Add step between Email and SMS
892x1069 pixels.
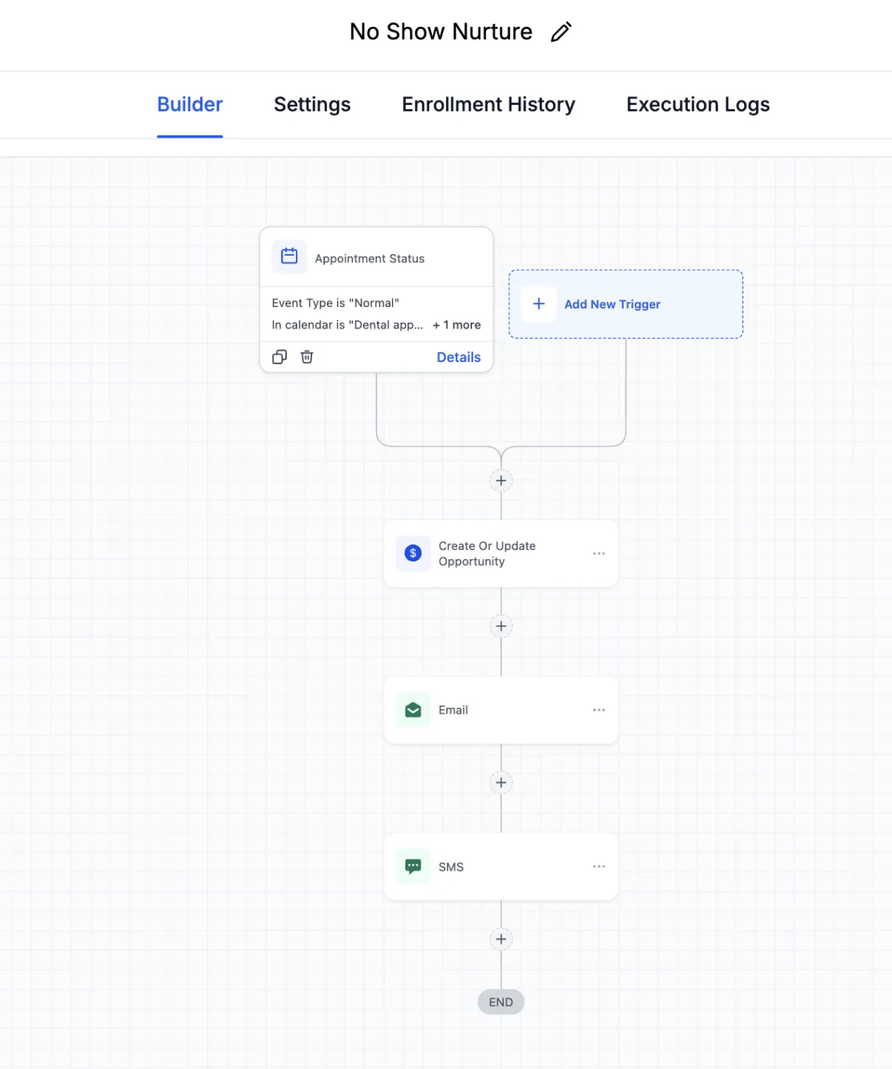tap(501, 782)
